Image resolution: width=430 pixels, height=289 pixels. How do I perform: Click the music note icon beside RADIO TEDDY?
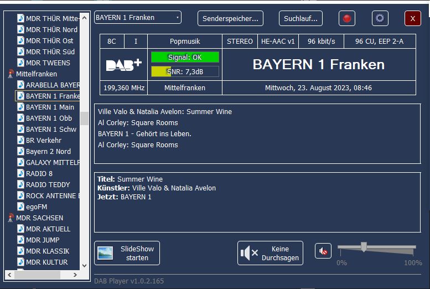[x=20, y=184]
